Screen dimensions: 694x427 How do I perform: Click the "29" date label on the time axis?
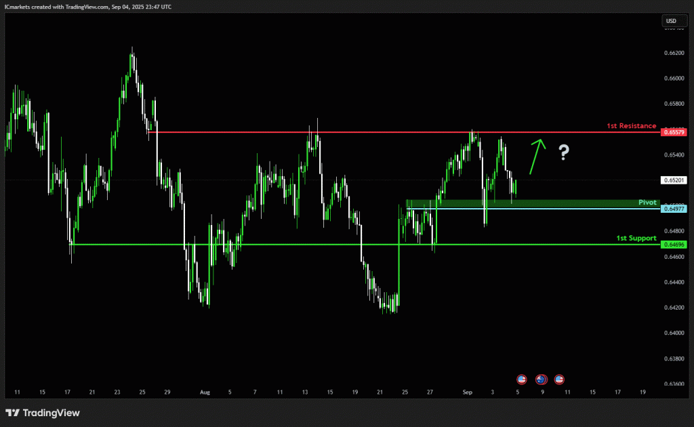point(167,392)
